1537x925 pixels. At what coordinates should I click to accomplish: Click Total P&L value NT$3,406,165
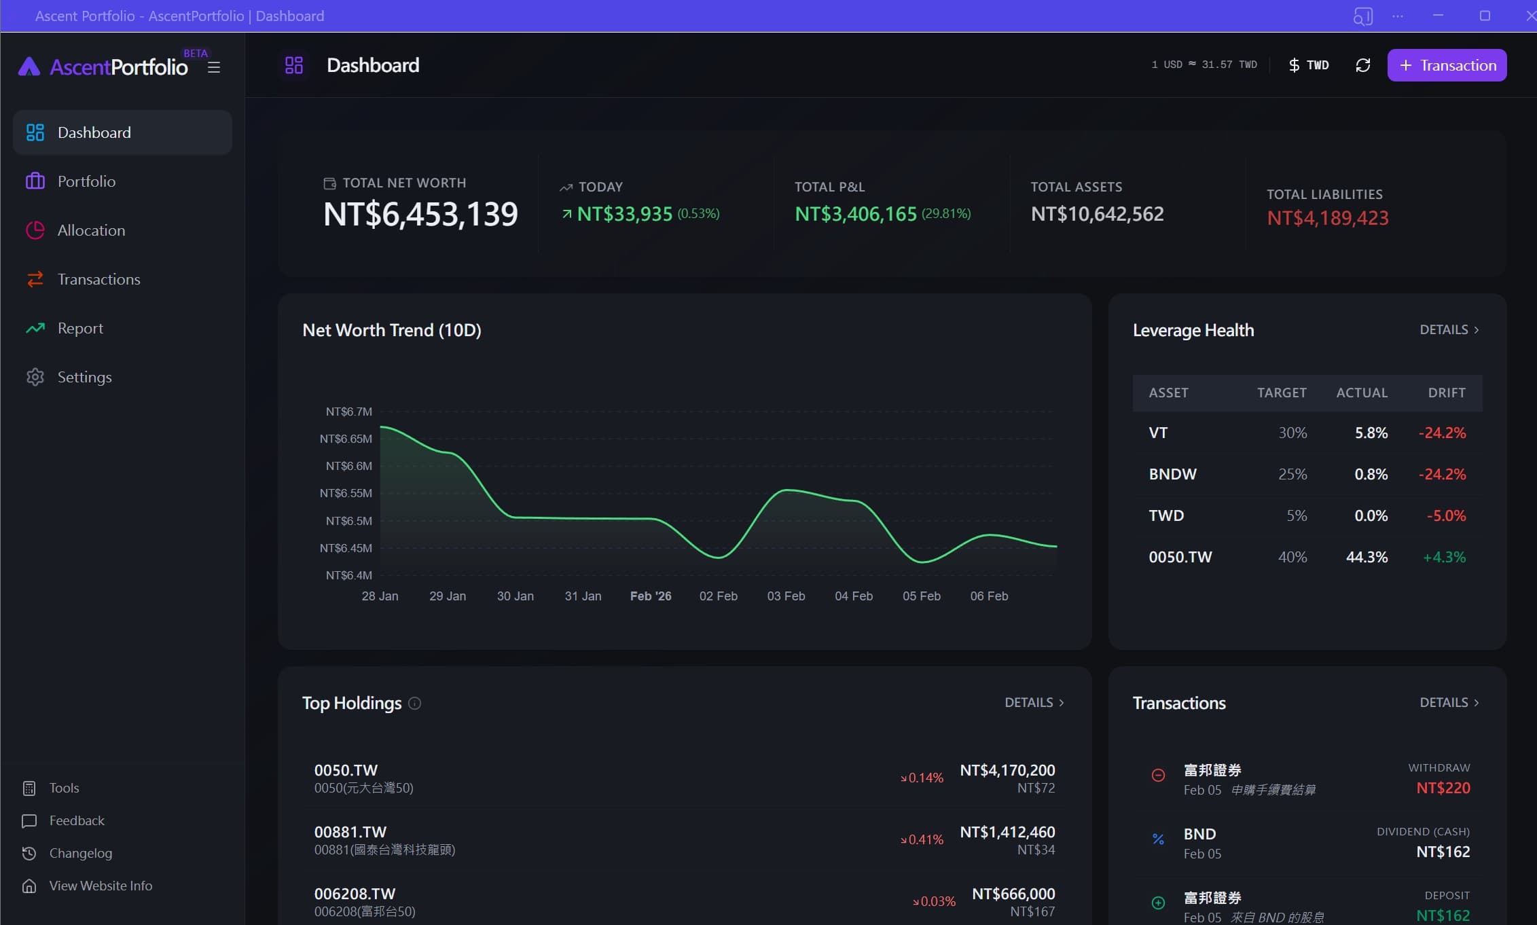click(x=856, y=214)
